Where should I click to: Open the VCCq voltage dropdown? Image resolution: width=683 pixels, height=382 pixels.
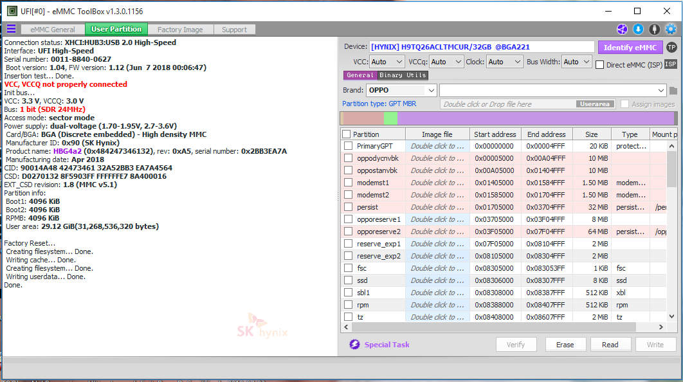[x=446, y=62]
